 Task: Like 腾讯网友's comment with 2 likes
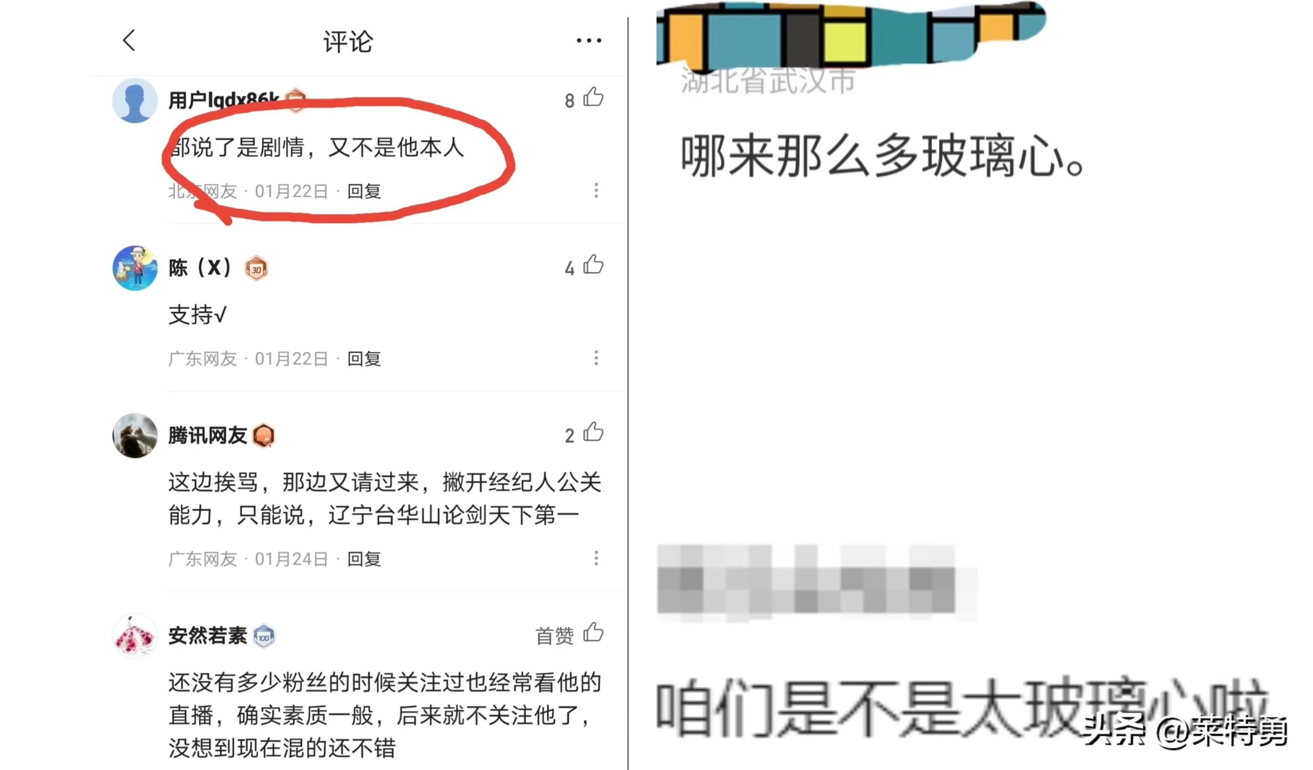pyautogui.click(x=593, y=432)
